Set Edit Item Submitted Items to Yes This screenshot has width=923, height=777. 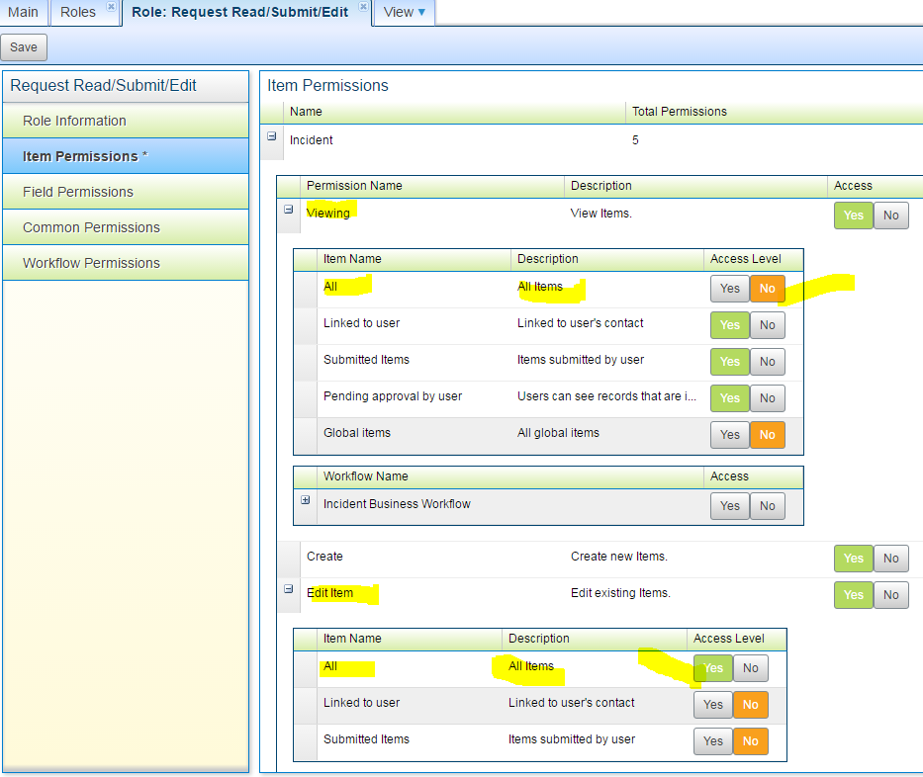[x=713, y=741]
